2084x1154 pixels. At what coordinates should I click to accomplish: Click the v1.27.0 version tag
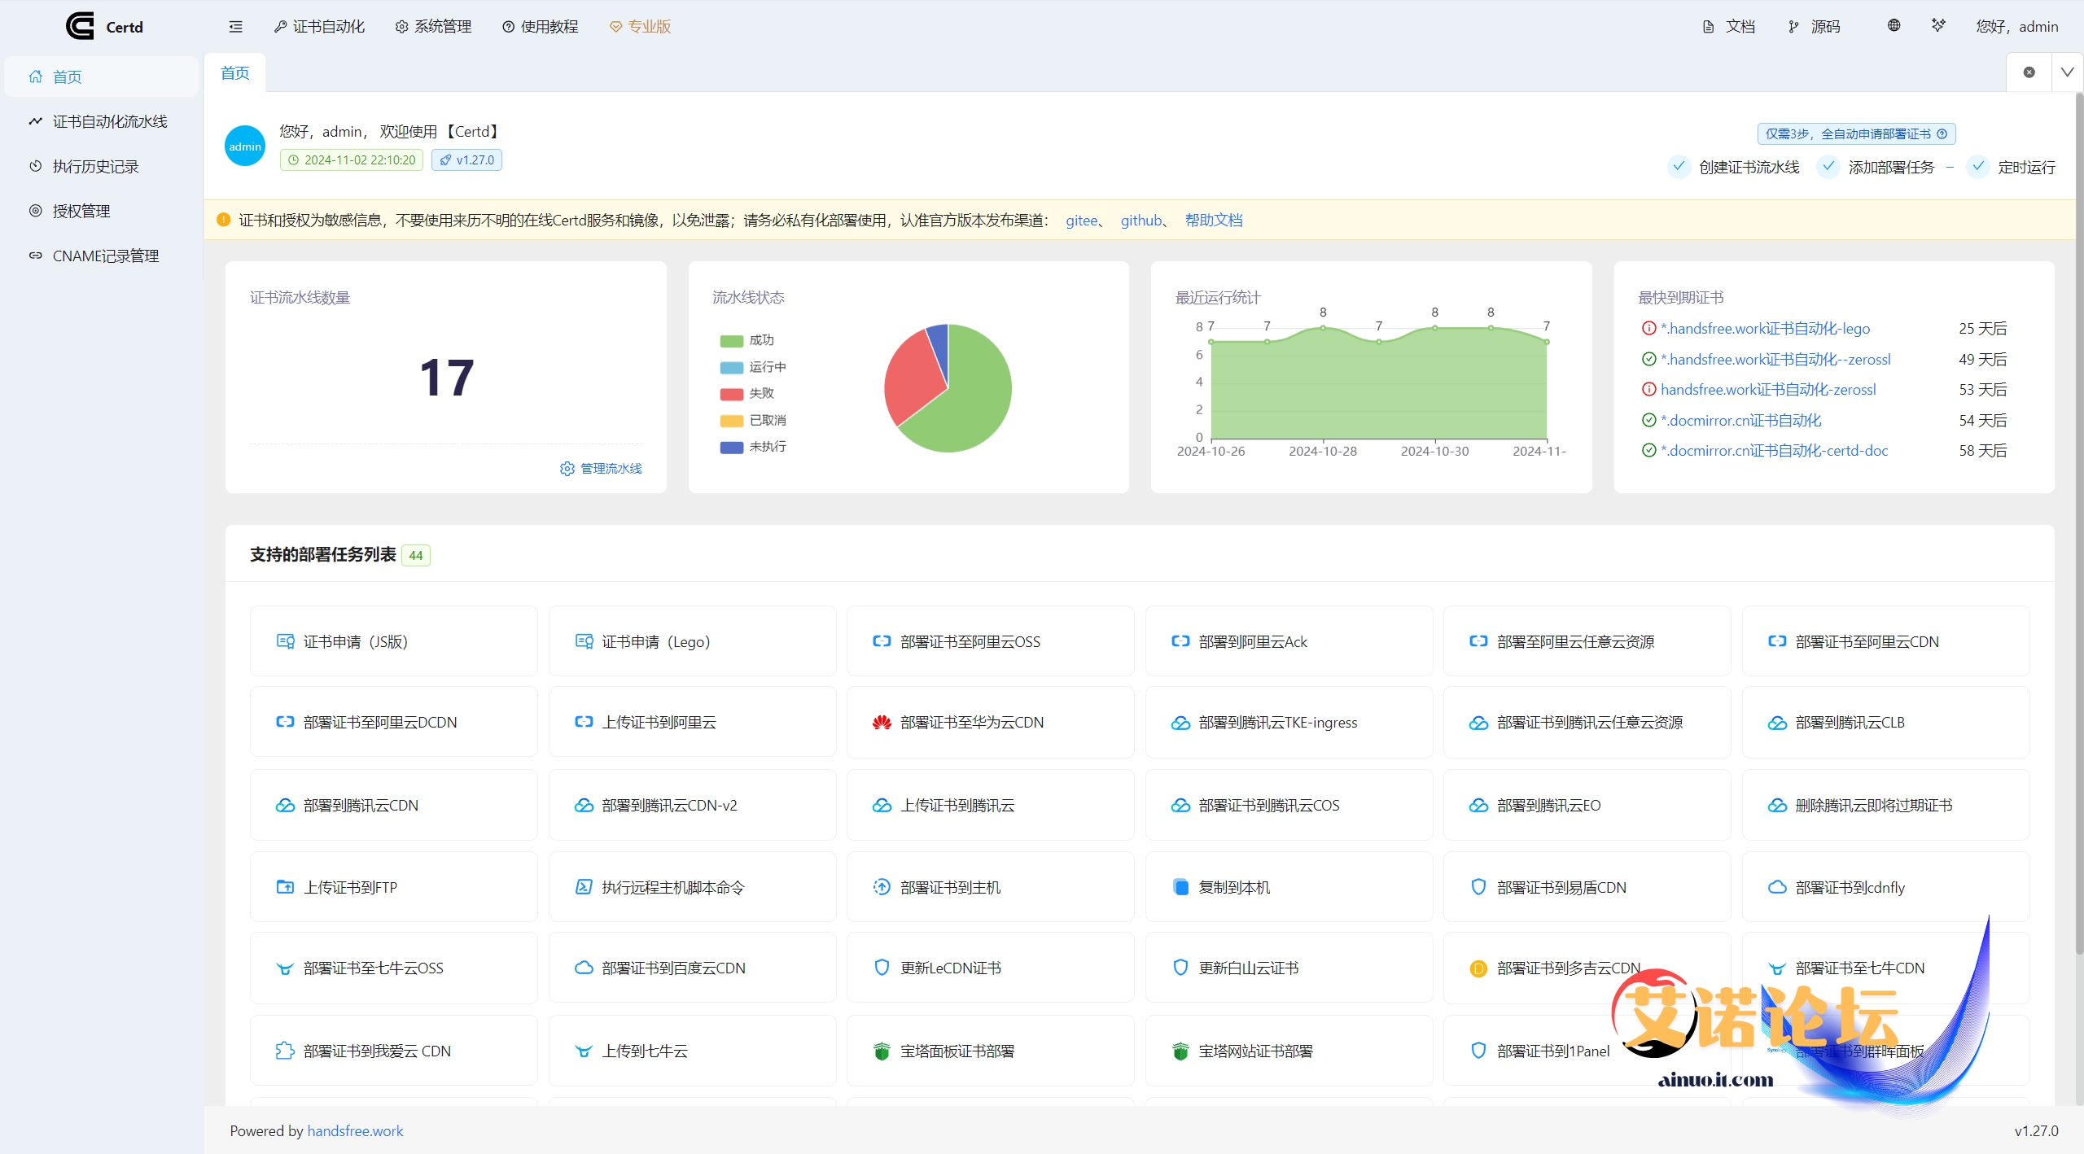click(x=466, y=160)
